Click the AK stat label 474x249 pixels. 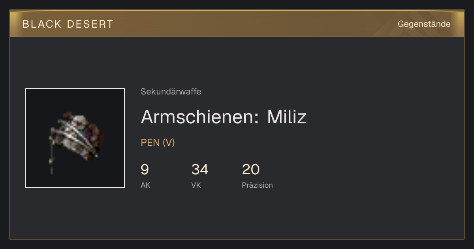coord(145,185)
